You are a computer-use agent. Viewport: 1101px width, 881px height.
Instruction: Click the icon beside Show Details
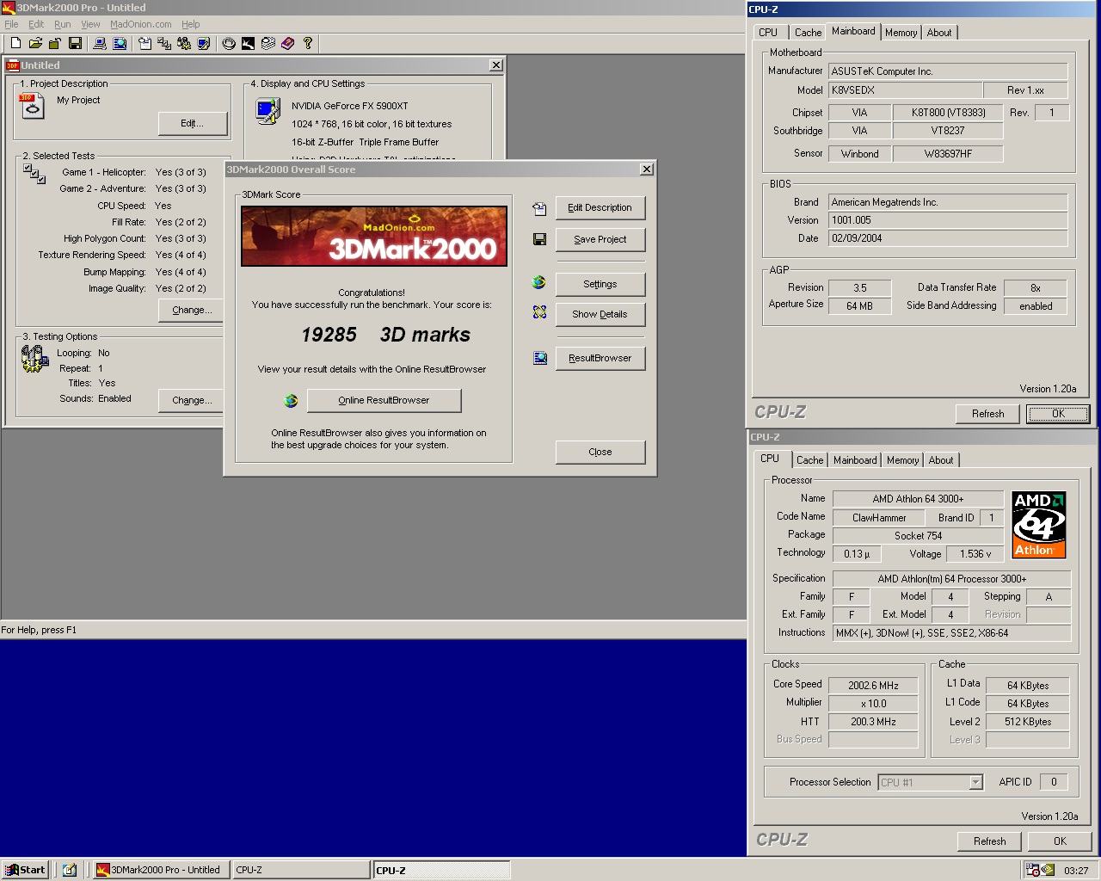click(x=539, y=312)
